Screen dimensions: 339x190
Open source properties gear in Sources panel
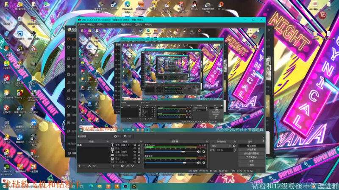tap(122, 166)
